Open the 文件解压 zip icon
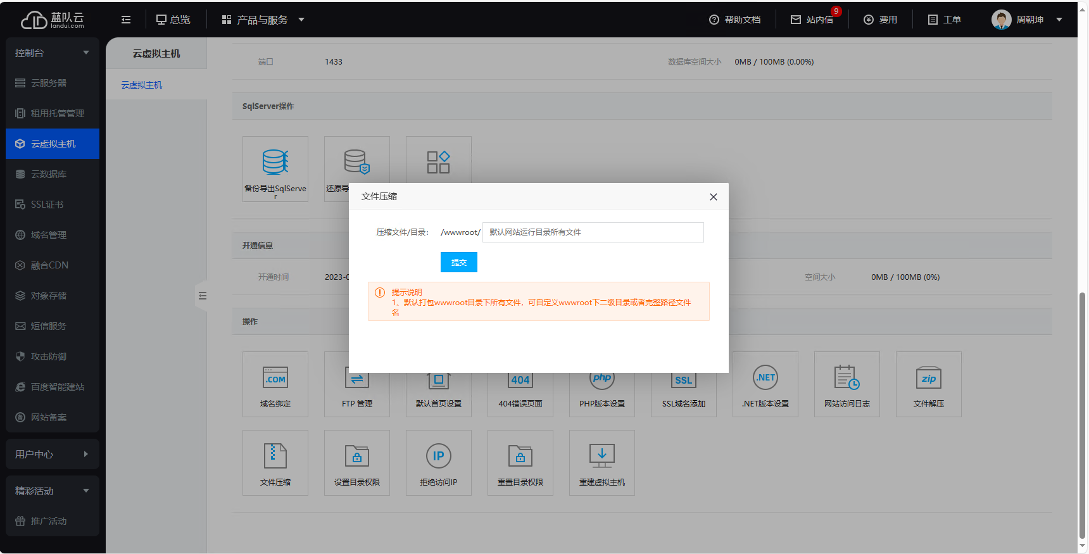Image resolution: width=1089 pixels, height=554 pixels. [928, 384]
